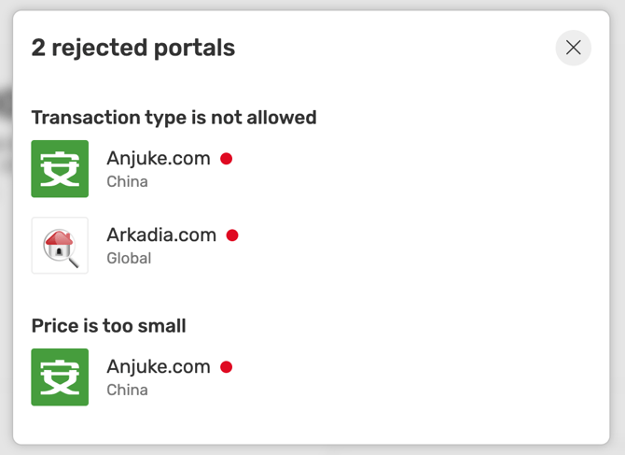
Task: Click gray backdrop strip right of the dialog
Action: click(618, 228)
